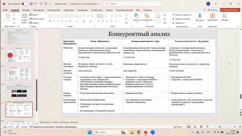
Task: Redo the last action
Action: (x=42, y=4)
